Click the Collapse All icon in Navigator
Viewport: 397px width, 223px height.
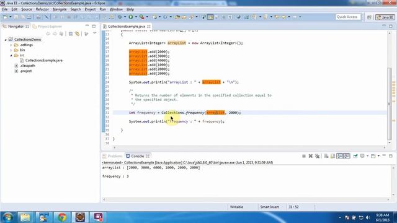click(71, 33)
